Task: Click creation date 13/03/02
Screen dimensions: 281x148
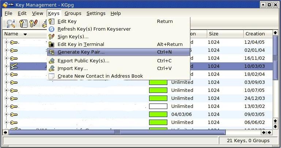Action: (254, 106)
